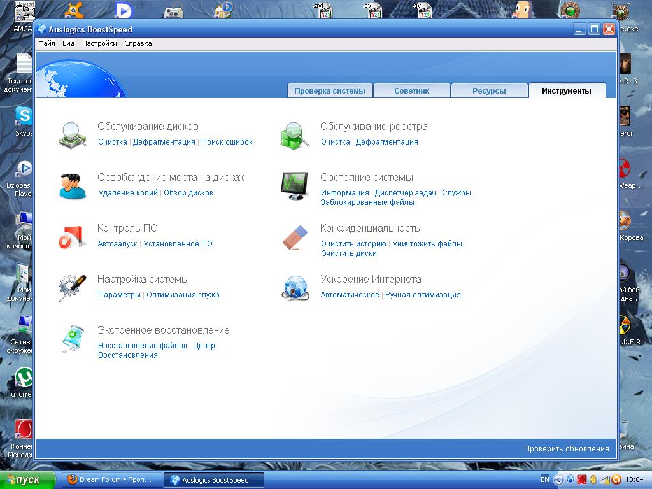The image size is (652, 489).
Task: Click the network signal tray icon
Action: point(604,479)
